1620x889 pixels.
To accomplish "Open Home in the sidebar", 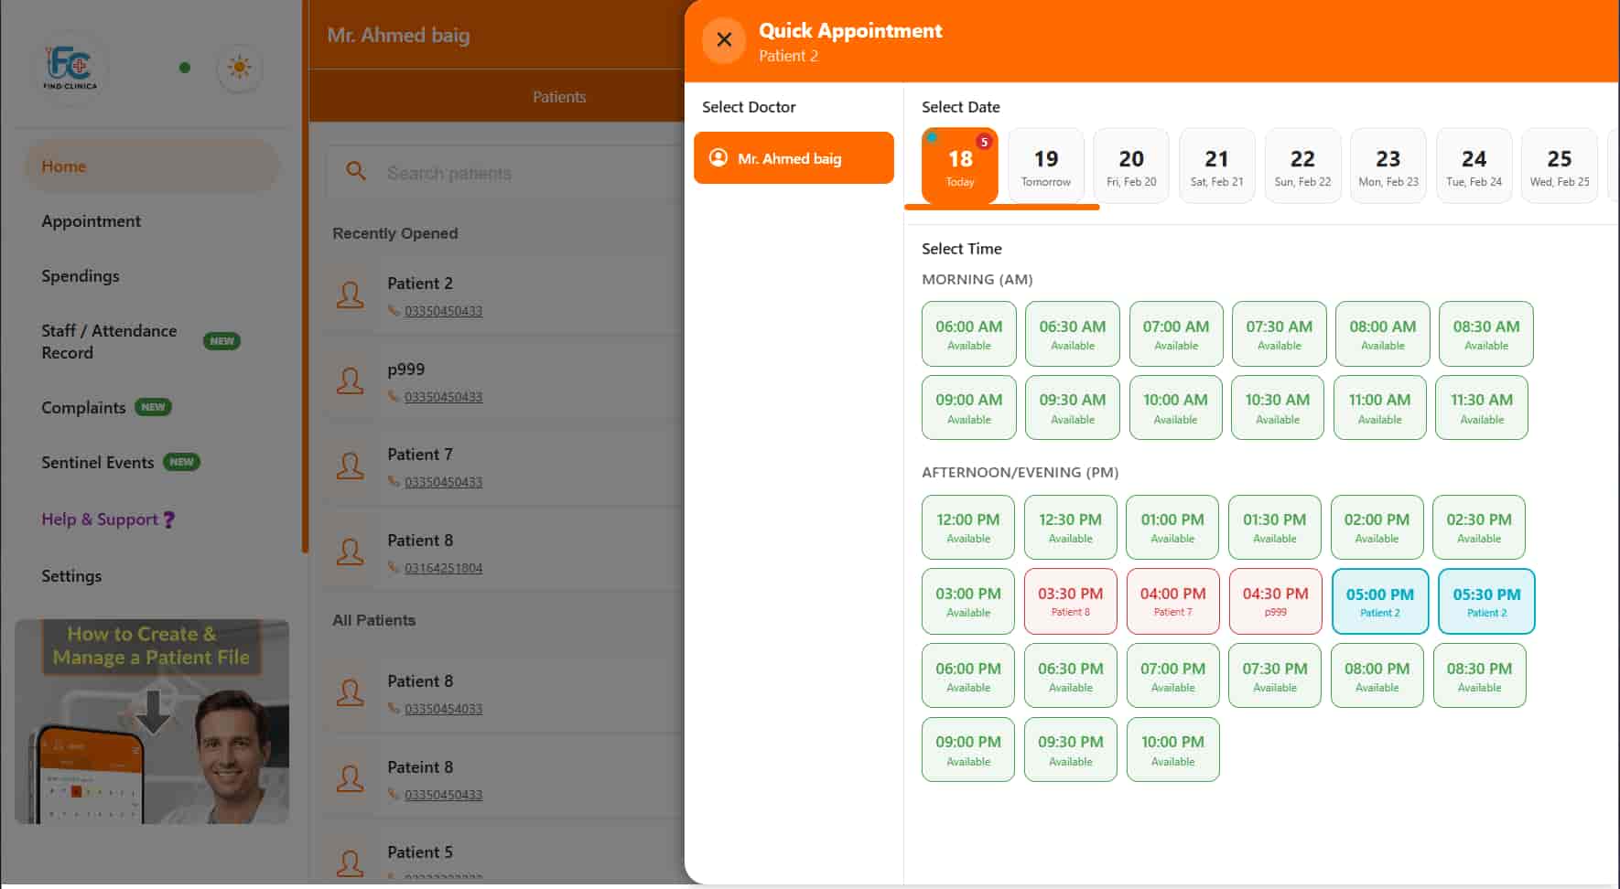I will tap(151, 166).
